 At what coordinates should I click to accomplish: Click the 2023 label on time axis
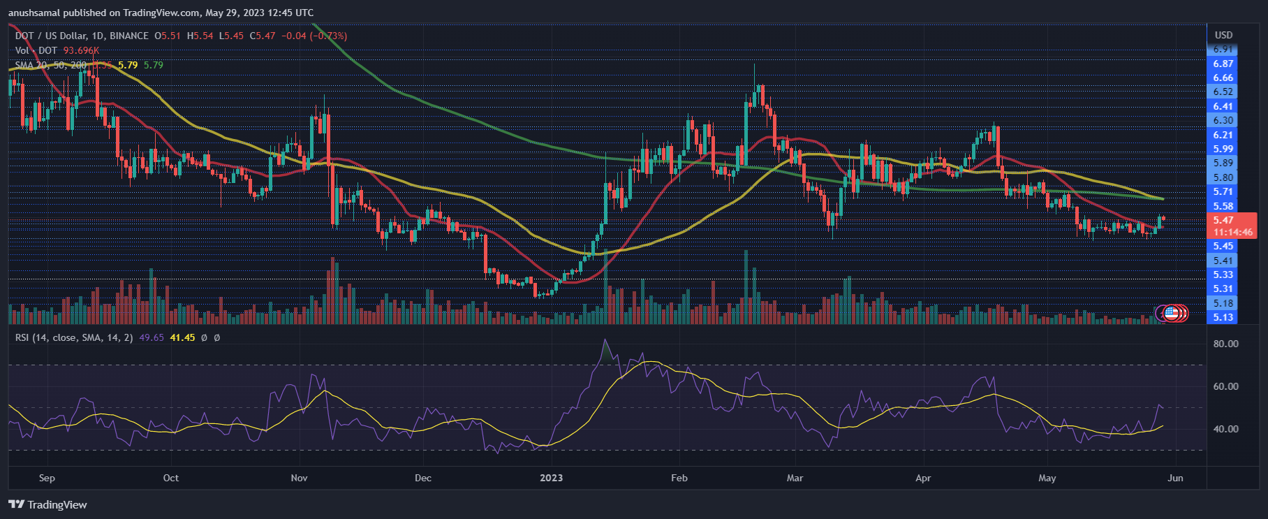pyautogui.click(x=551, y=478)
